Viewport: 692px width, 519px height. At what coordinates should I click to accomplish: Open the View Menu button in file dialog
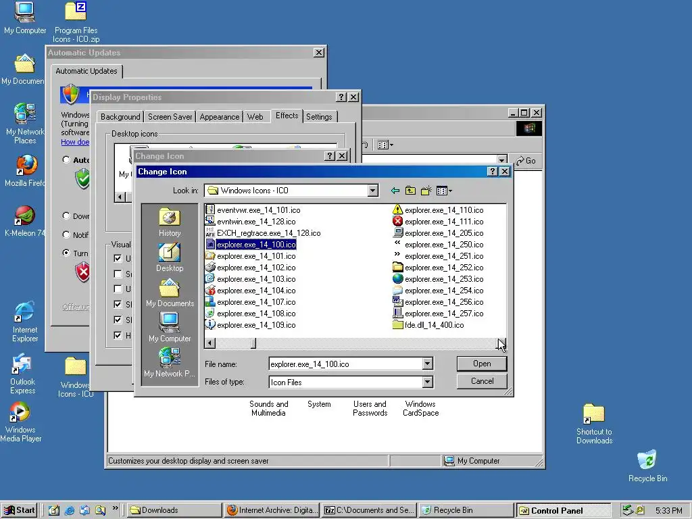[444, 191]
